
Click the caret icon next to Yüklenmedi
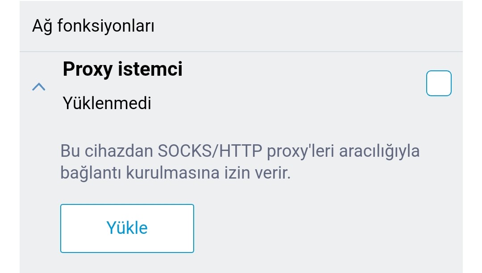39,87
